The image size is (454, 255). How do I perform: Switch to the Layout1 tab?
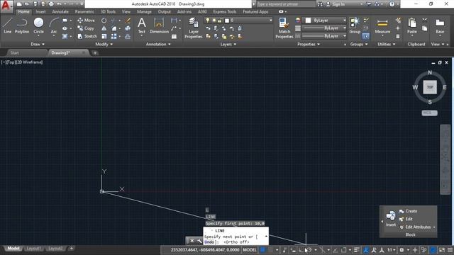coord(33,249)
